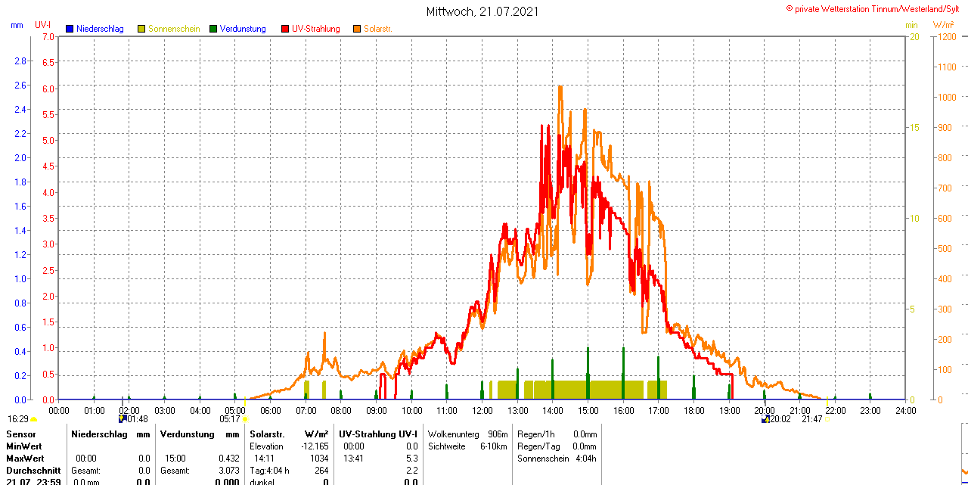The height and width of the screenshot is (485, 968).
Task: Click the Sonnenschein 4:04h value row
Action: [x=557, y=459]
